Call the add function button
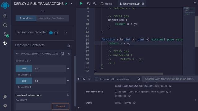This screenshot has height=111, width=198. pyautogui.click(x=24, y=68)
